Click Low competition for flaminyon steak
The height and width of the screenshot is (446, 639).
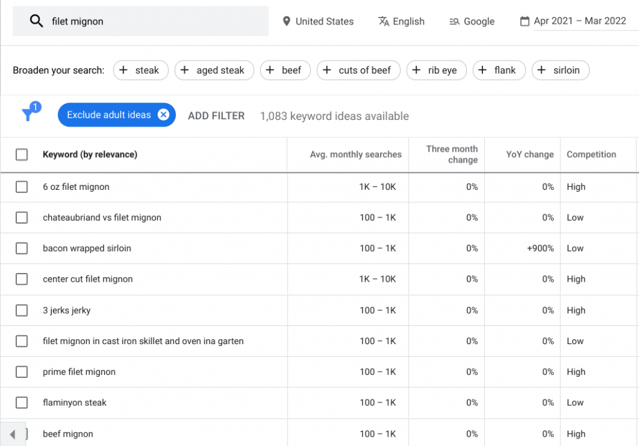click(575, 403)
